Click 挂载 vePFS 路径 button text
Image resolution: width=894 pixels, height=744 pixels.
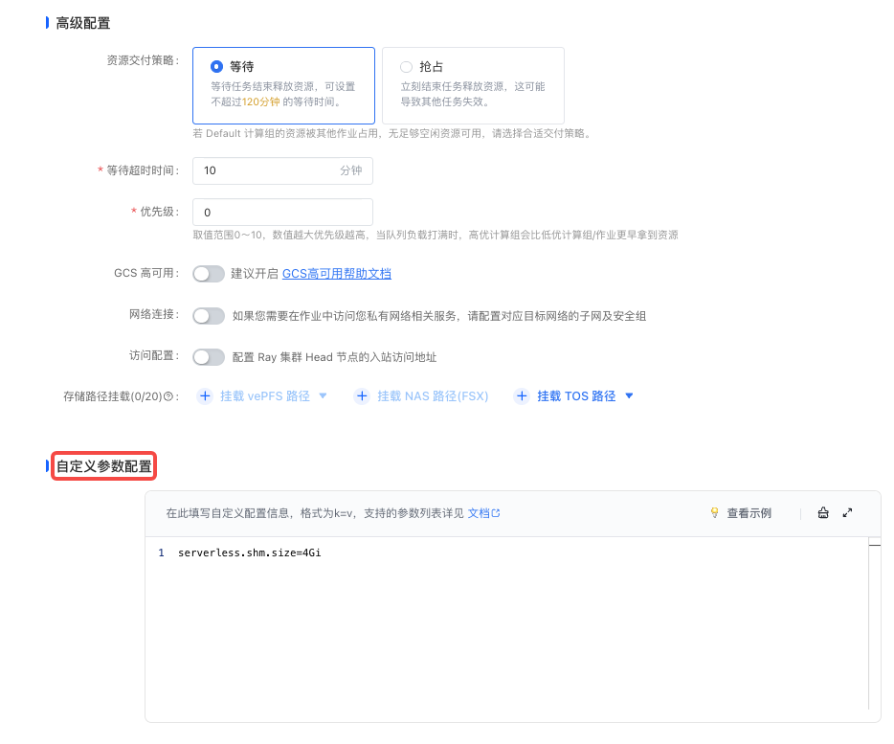(265, 396)
